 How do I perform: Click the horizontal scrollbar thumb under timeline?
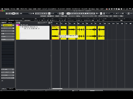coord(57,89)
